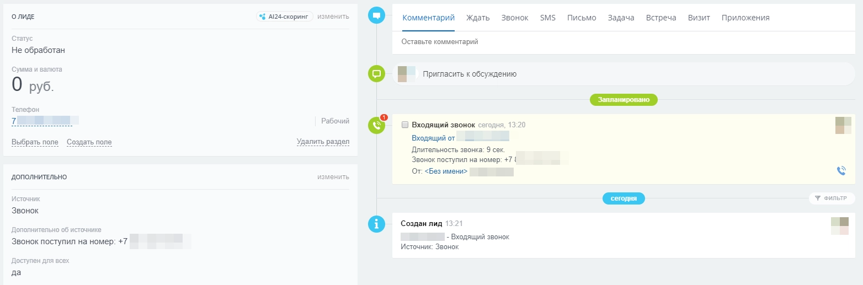The image size is (863, 285).
Task: Click the Звонок source value
Action: (x=25, y=211)
